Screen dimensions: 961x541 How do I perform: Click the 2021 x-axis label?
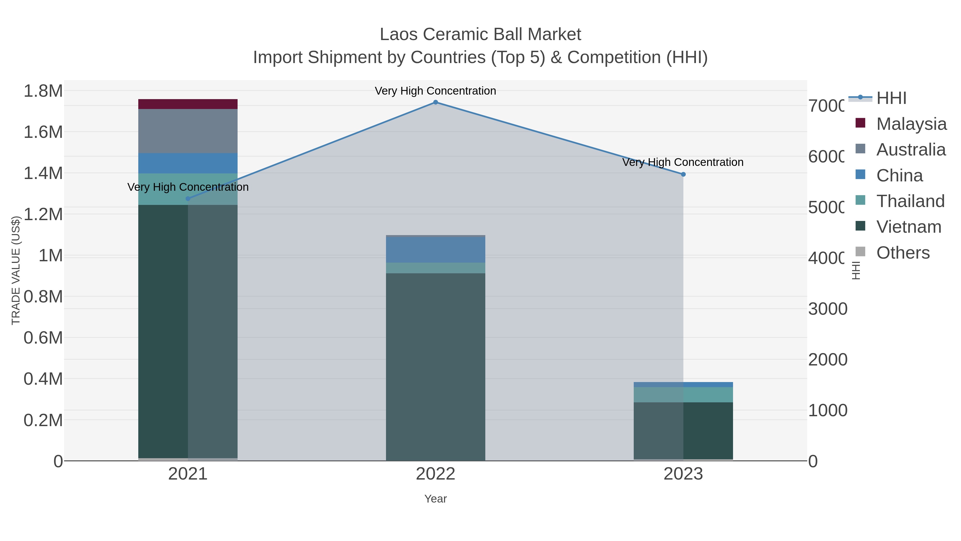188,474
